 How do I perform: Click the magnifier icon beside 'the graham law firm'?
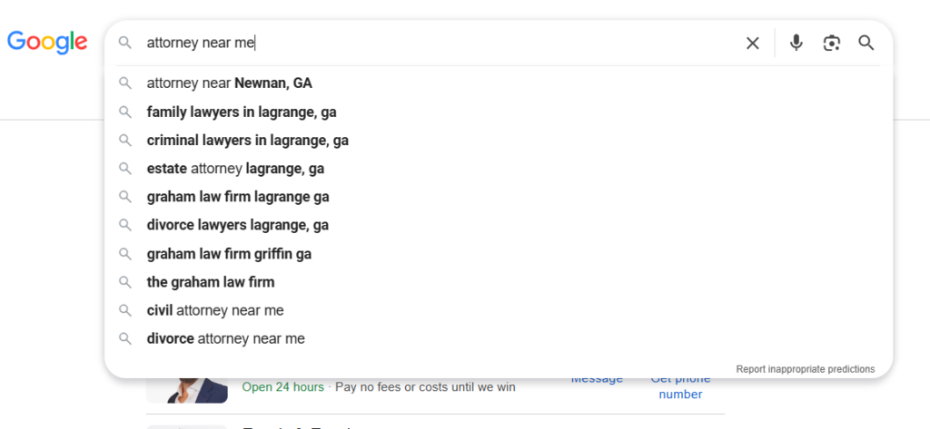coord(124,282)
